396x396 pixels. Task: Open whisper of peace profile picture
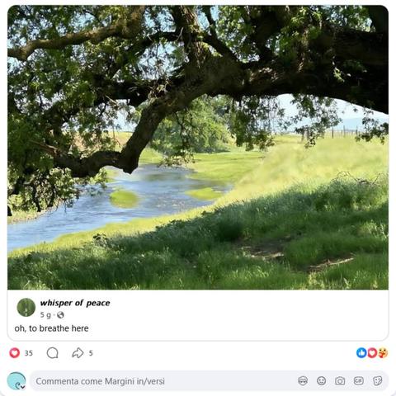26,307
